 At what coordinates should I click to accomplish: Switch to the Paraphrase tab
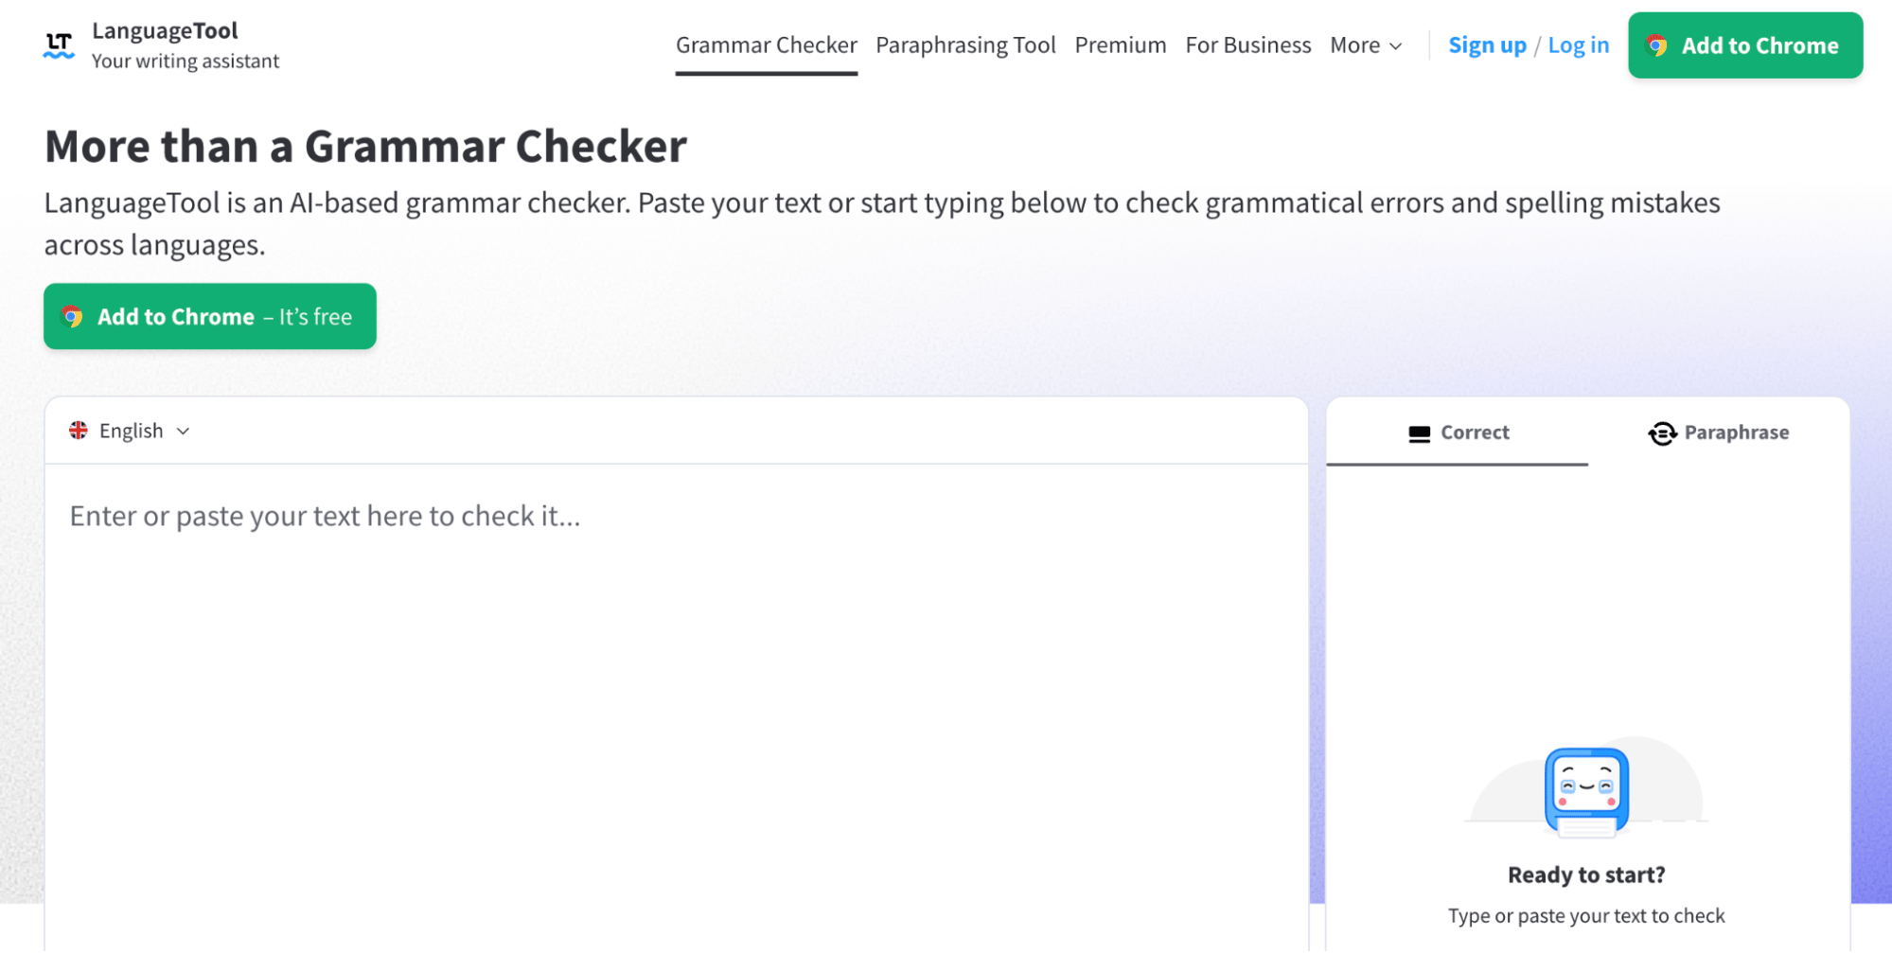pyautogui.click(x=1719, y=432)
